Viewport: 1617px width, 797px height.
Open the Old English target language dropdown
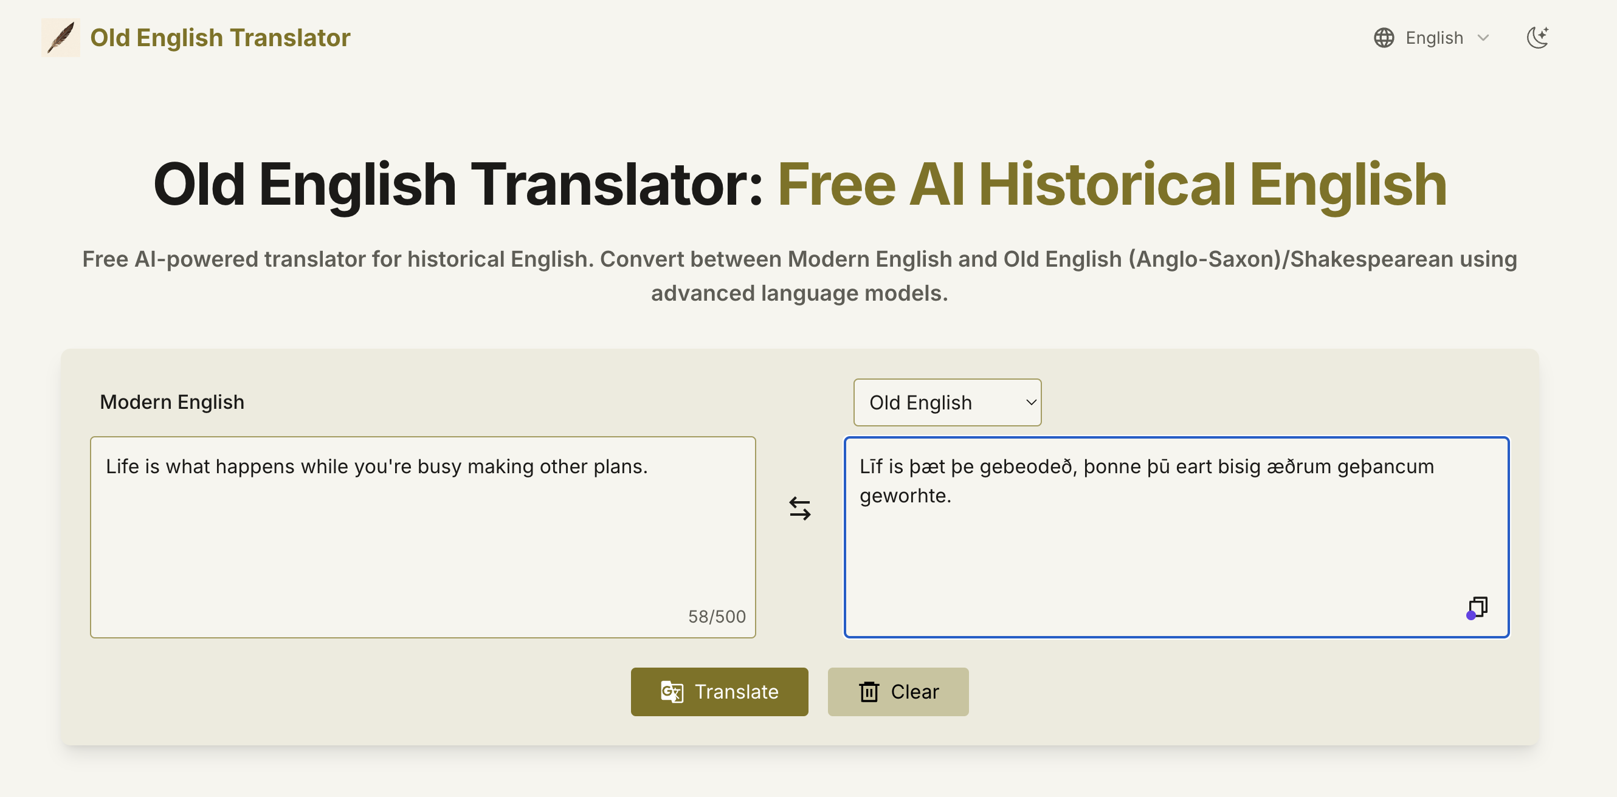pyautogui.click(x=946, y=402)
